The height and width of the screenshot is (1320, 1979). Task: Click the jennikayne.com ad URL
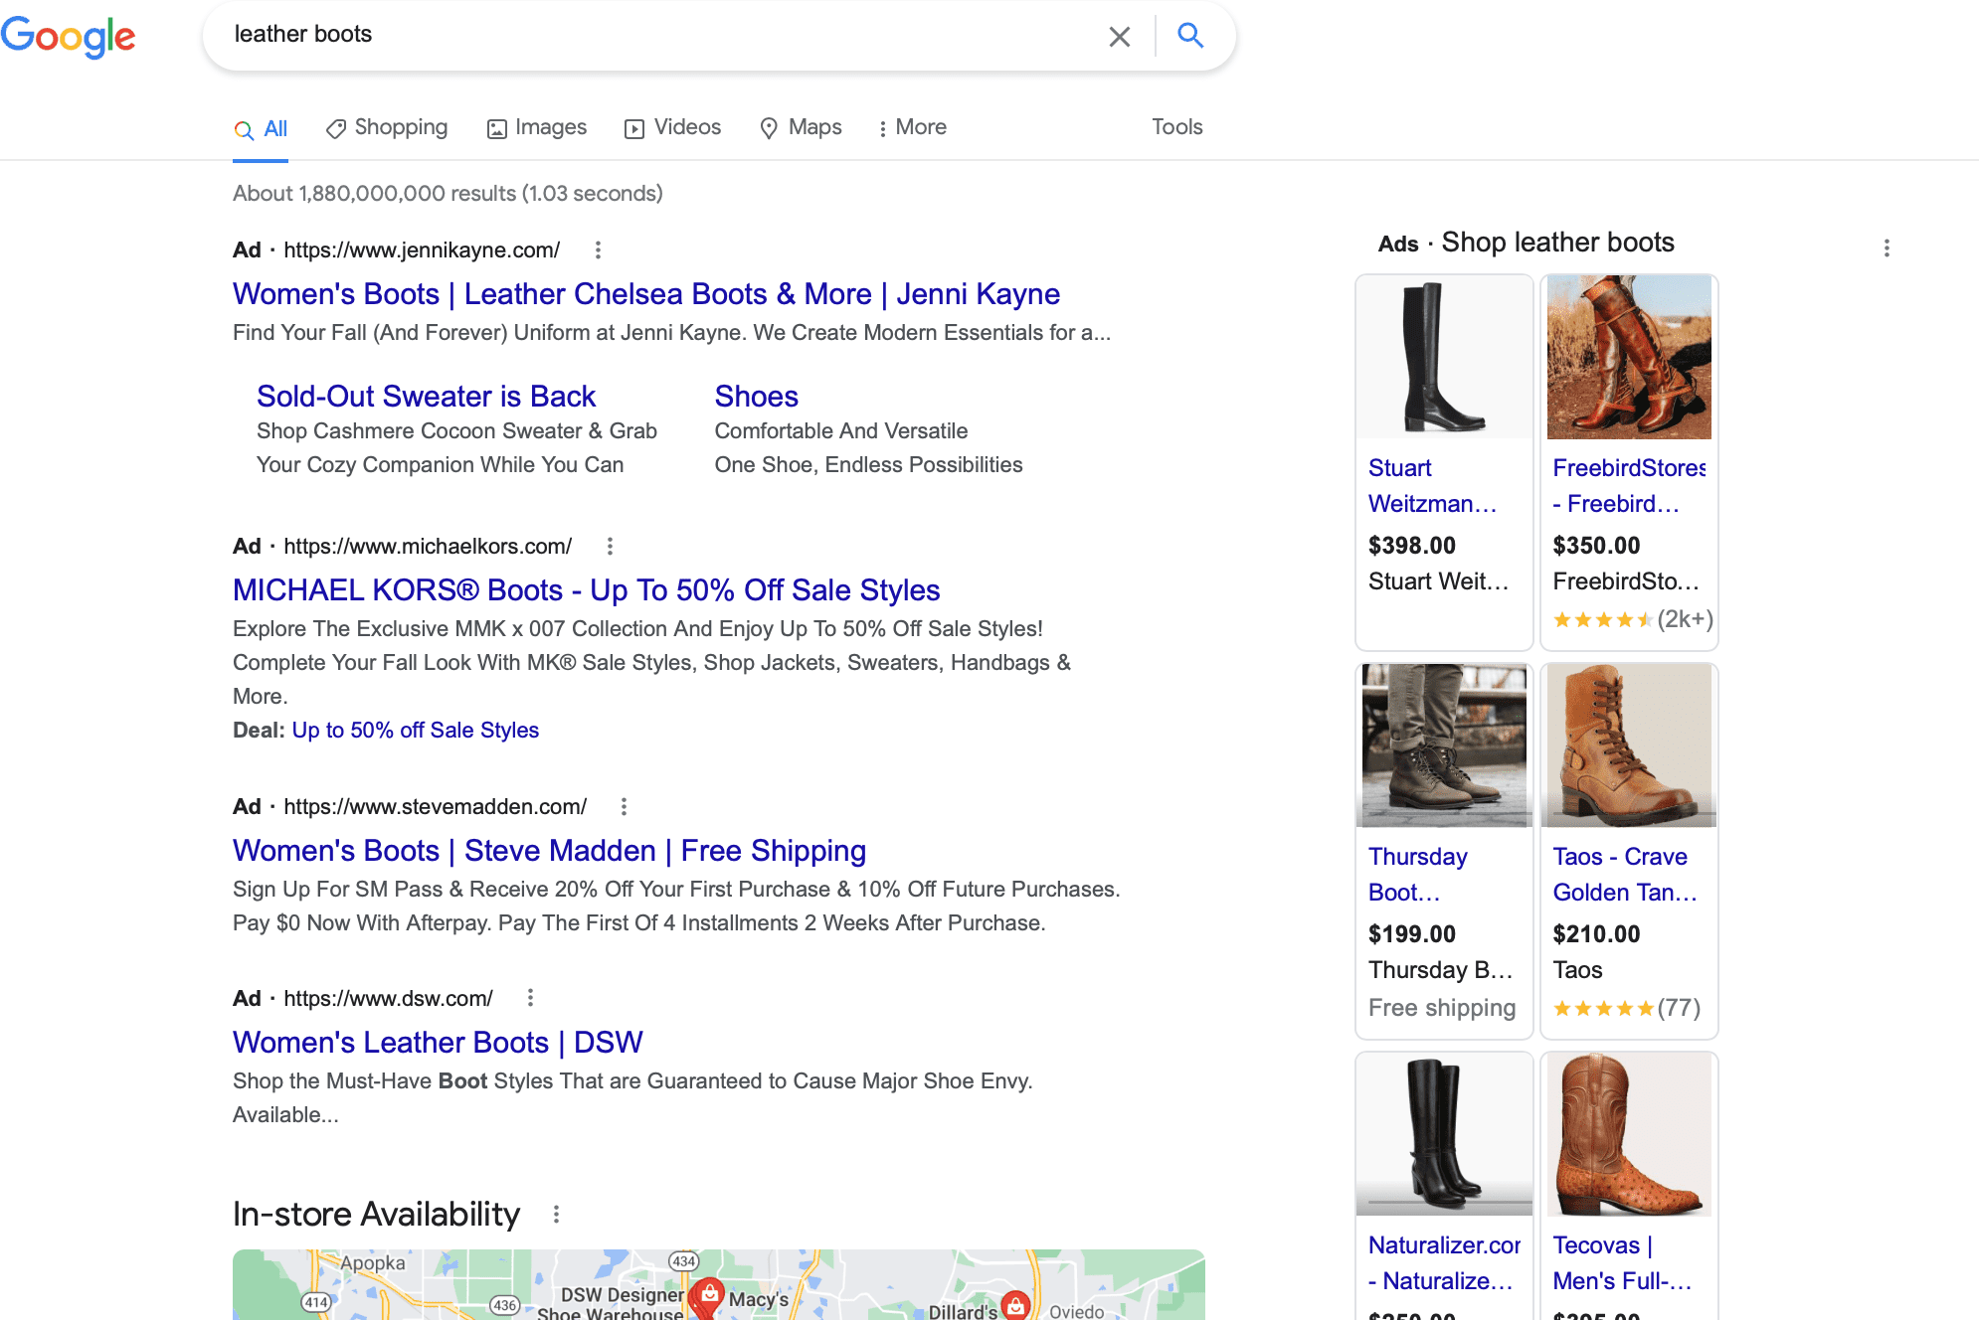click(x=422, y=250)
